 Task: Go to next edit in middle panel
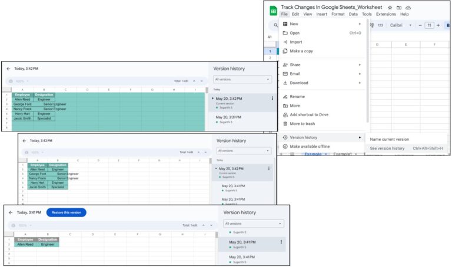[205, 152]
